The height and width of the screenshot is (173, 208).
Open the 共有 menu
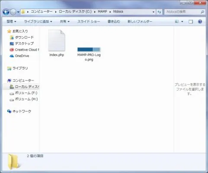pyautogui.click(x=65, y=22)
